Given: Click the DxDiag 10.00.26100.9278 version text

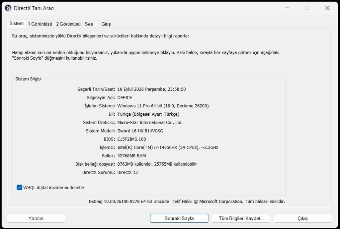Looking at the screenshot, I should (129, 201).
